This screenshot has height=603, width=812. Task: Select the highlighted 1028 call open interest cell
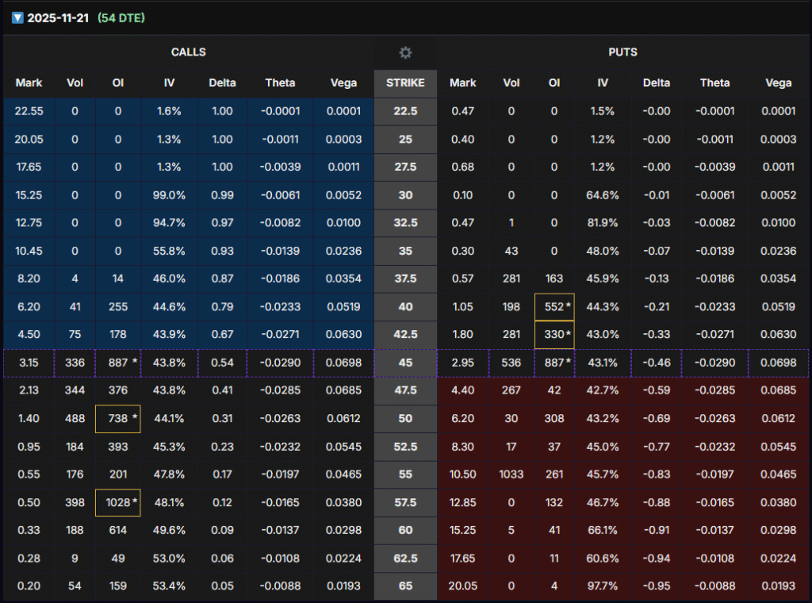pos(118,502)
